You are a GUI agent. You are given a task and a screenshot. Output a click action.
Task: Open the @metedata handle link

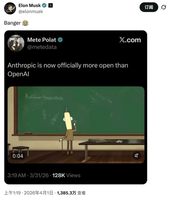(42, 47)
